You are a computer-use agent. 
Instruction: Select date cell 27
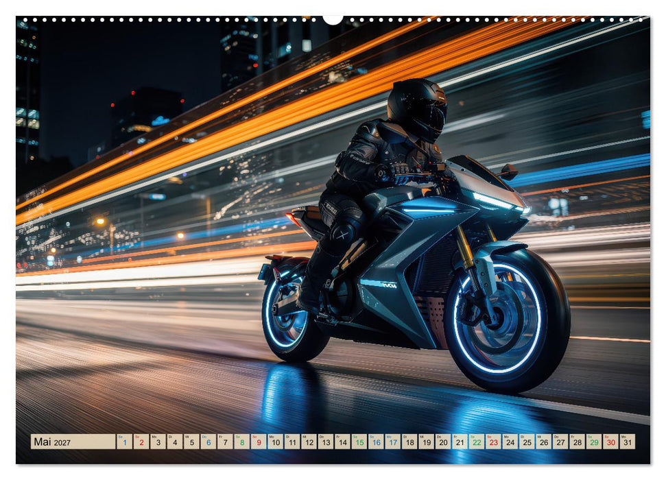[560, 442]
